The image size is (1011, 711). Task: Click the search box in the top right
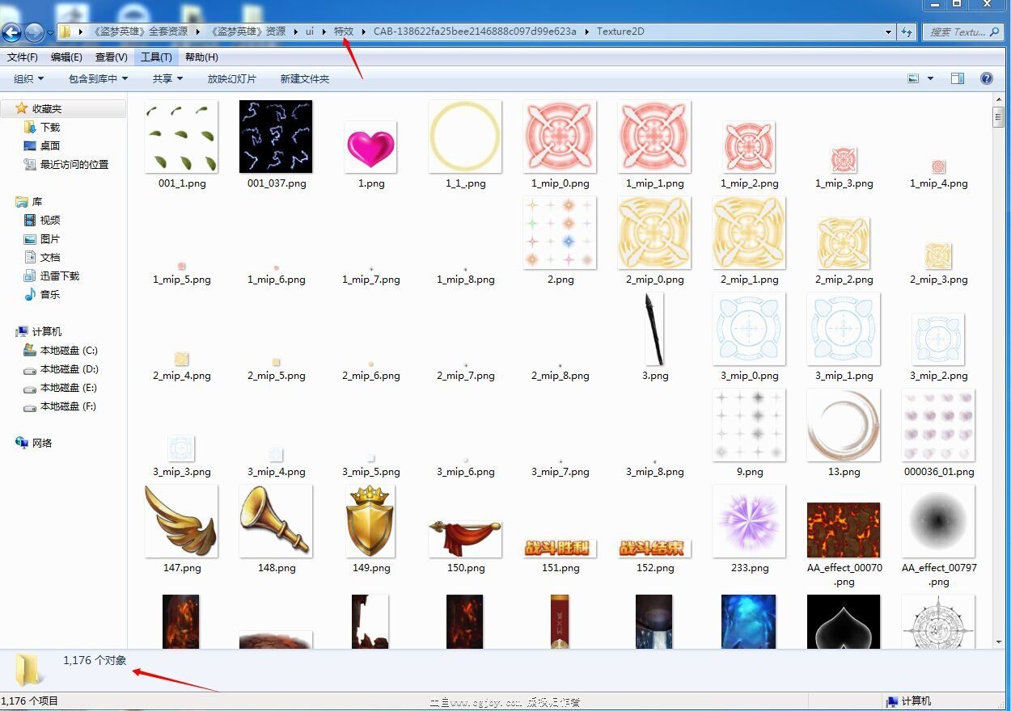pos(956,32)
